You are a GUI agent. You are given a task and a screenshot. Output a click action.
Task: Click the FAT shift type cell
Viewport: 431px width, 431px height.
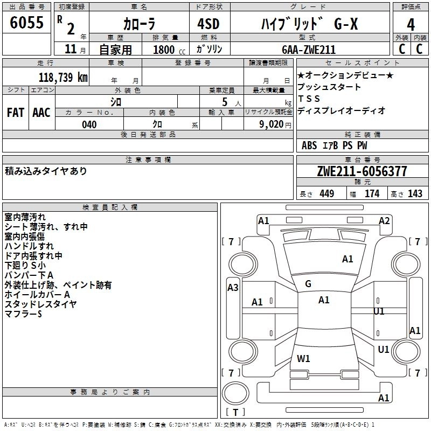click(x=16, y=113)
